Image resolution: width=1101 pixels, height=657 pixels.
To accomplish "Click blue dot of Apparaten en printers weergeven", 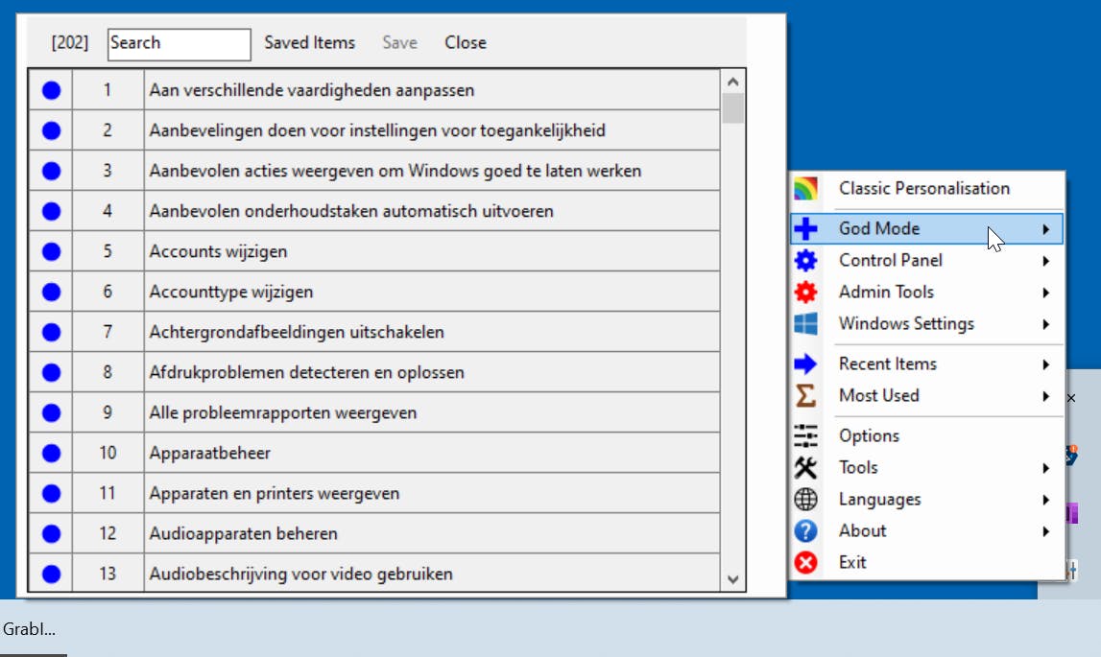I will [x=51, y=493].
